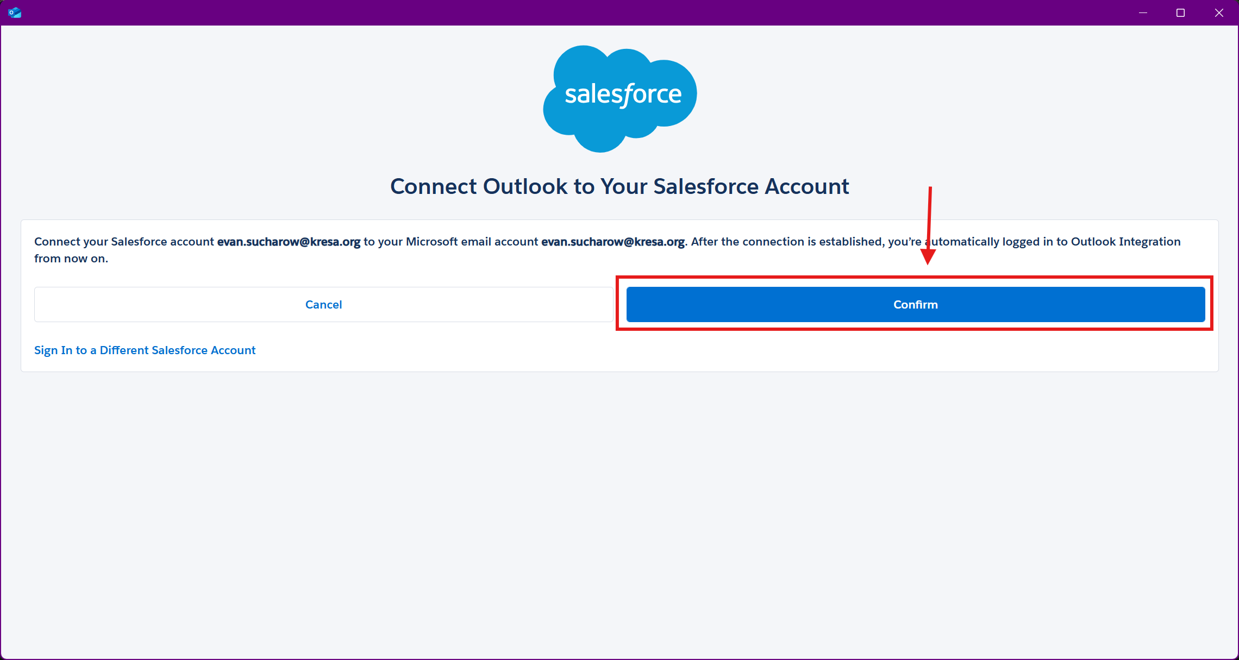Cancel the Outlook connection

click(323, 304)
